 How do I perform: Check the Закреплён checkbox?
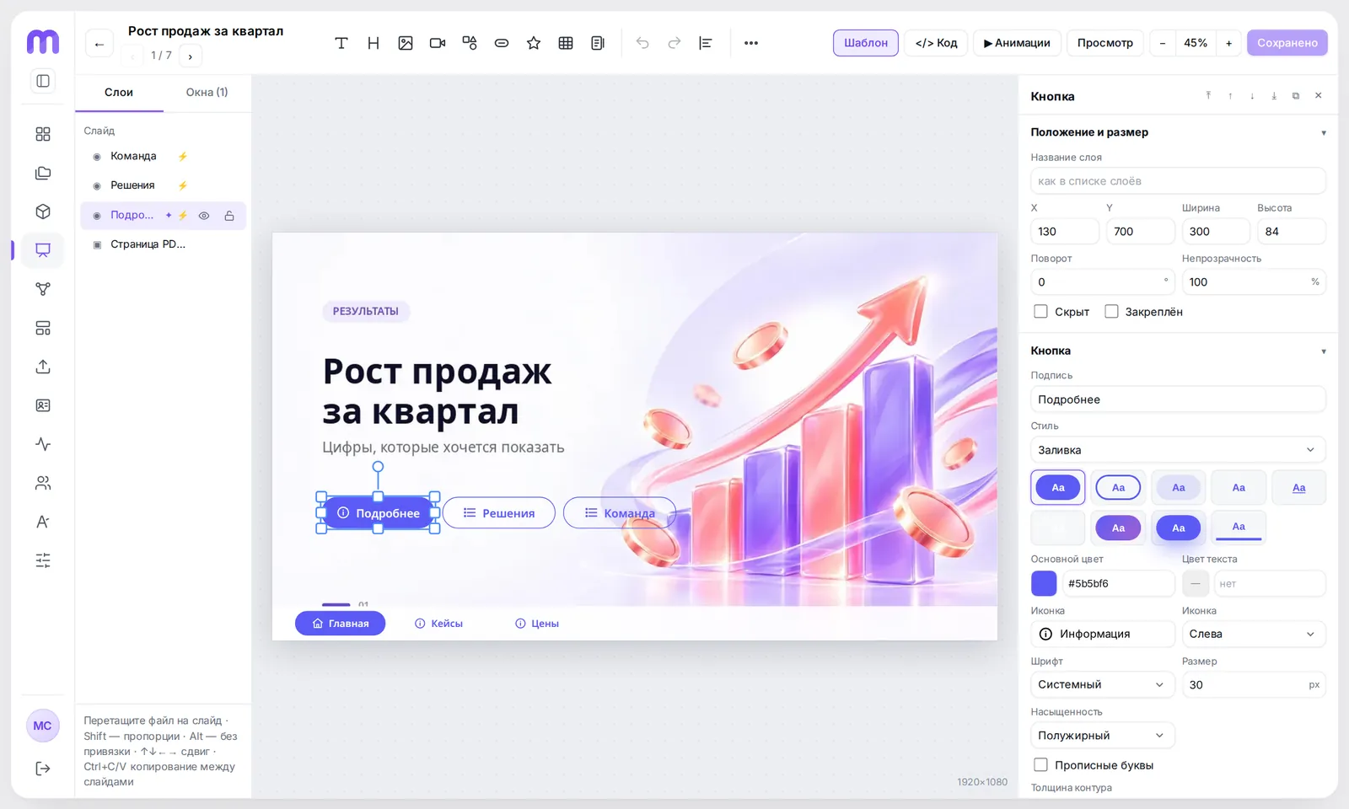[x=1111, y=312]
